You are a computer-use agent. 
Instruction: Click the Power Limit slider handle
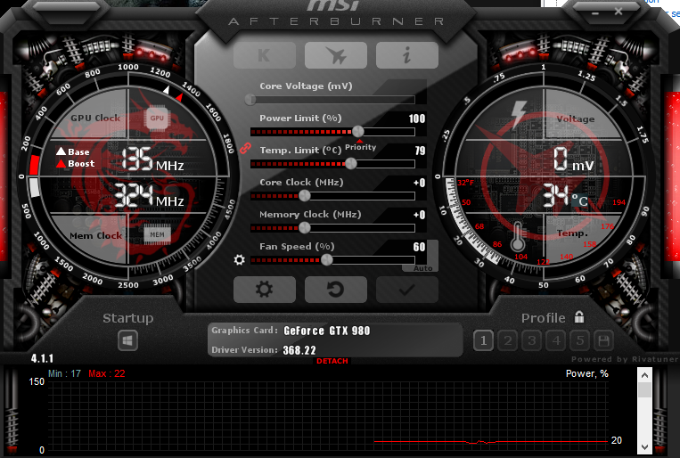pyautogui.click(x=357, y=131)
